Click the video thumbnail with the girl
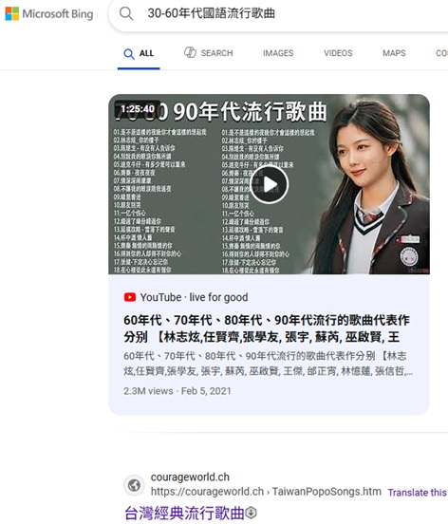 pos(269,184)
